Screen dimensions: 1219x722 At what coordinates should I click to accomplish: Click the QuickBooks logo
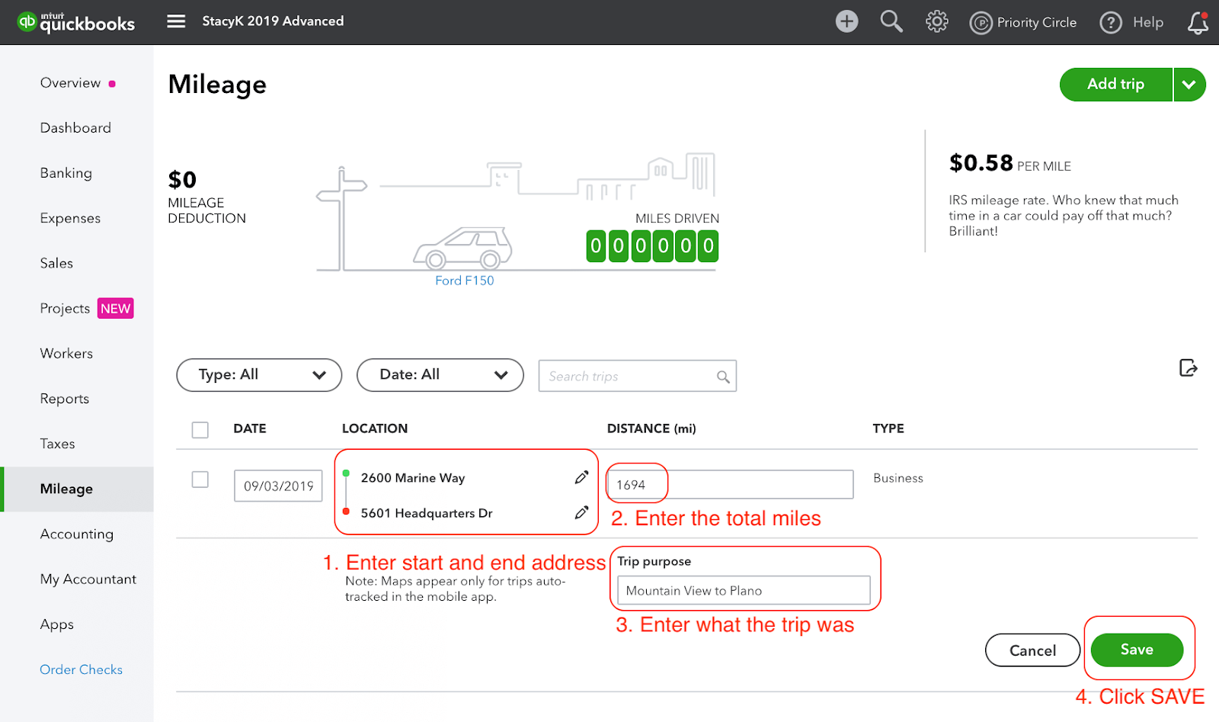tap(76, 22)
